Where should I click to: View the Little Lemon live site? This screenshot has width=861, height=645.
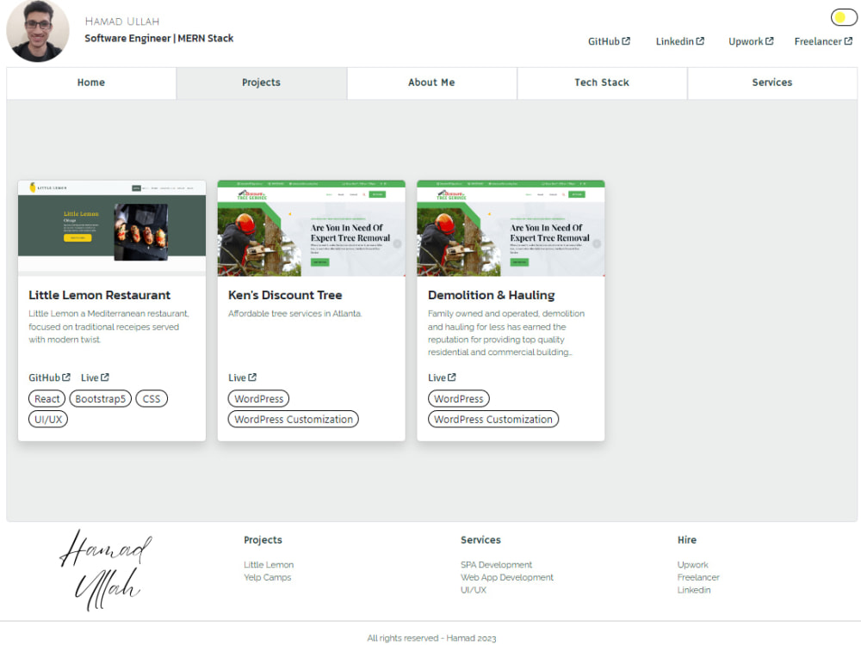(x=95, y=377)
